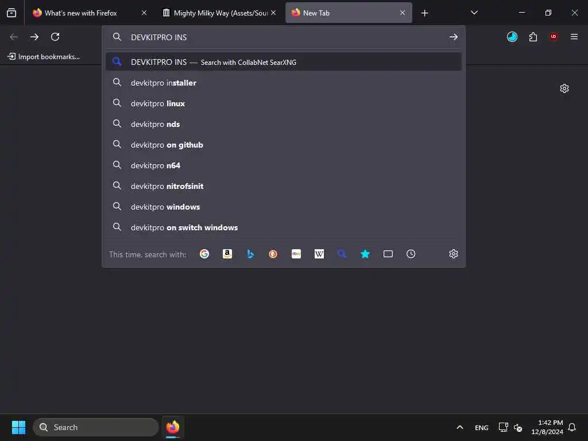
Task: Open the uBlock Origin extension icon
Action: [x=554, y=37]
